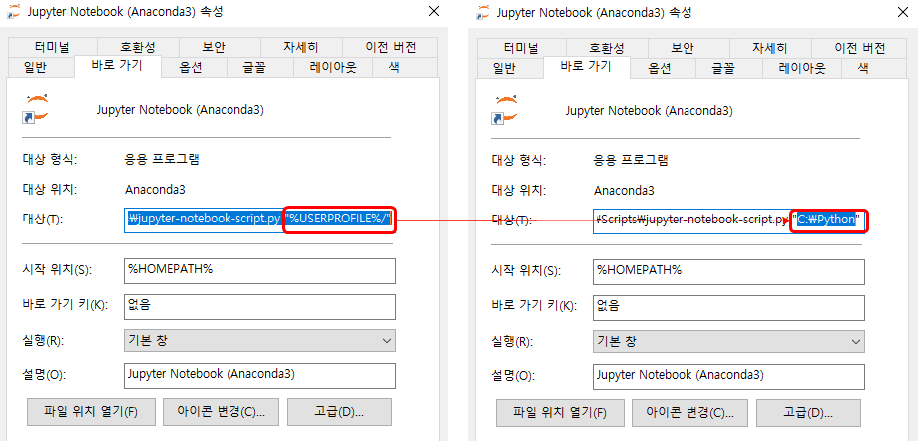Click 바로 가기 키 field in right window
Image resolution: width=918 pixels, height=441 pixels.
(x=728, y=307)
